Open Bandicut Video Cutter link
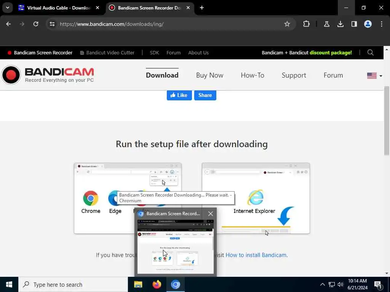 point(107,52)
